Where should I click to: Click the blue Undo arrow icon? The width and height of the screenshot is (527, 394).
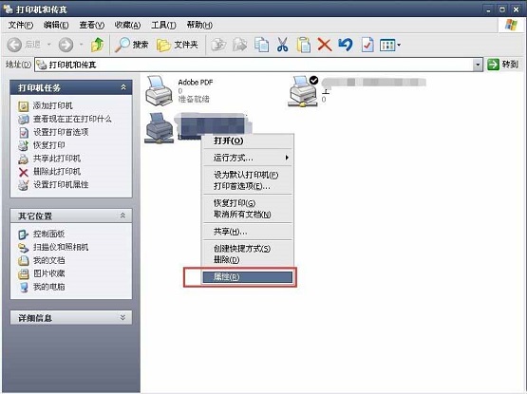[x=346, y=45]
